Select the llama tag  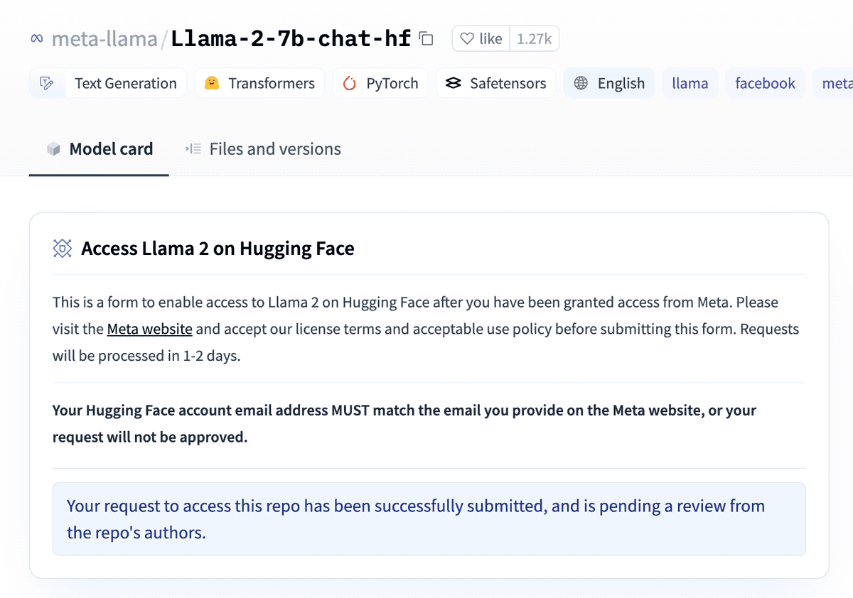tap(690, 83)
